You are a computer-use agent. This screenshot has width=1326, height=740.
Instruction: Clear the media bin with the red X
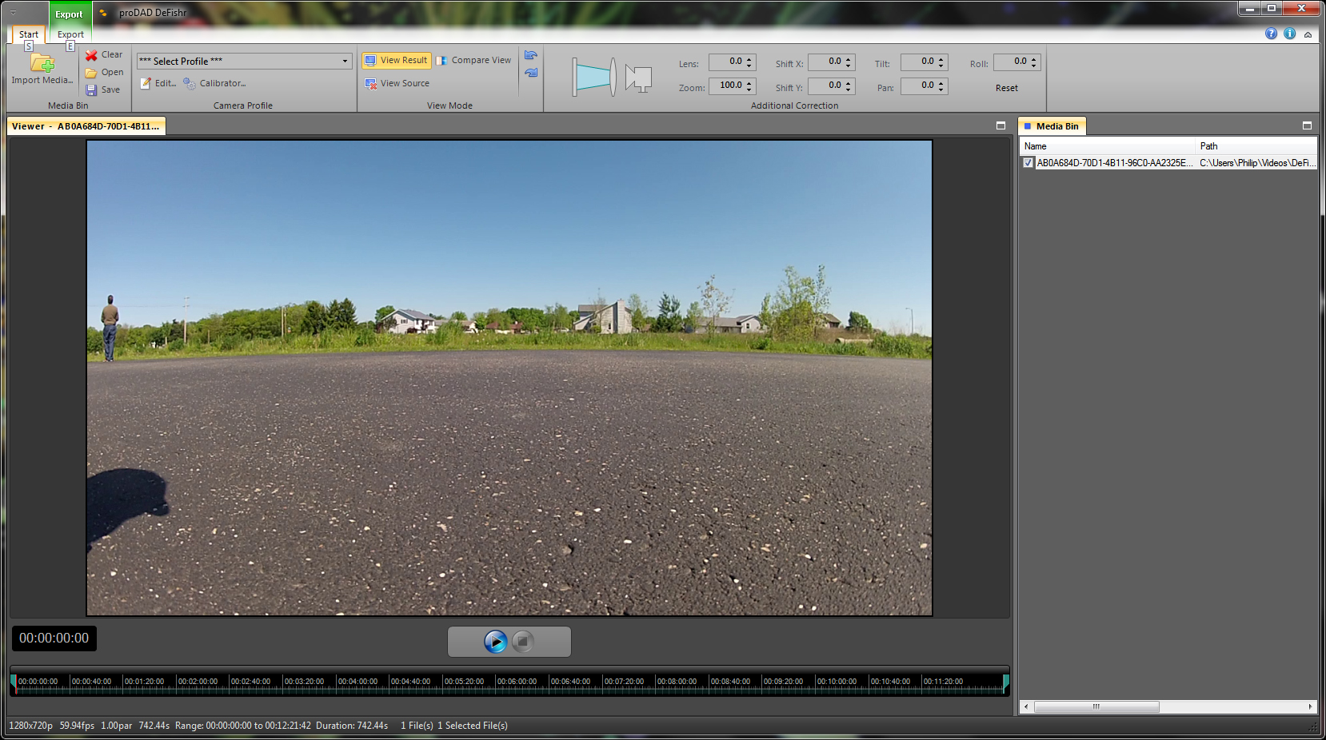click(x=91, y=55)
